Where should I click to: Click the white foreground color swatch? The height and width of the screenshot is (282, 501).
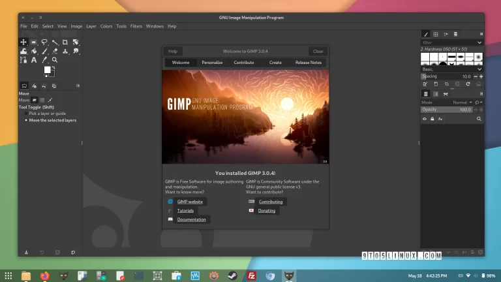(47, 70)
